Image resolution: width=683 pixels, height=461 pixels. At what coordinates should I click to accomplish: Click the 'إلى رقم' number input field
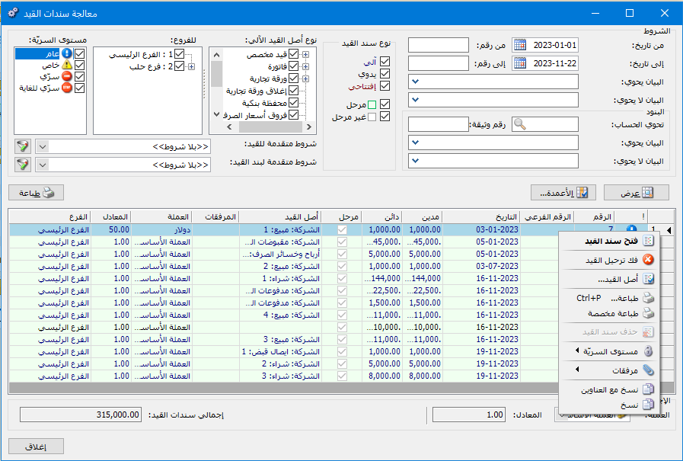click(x=439, y=63)
